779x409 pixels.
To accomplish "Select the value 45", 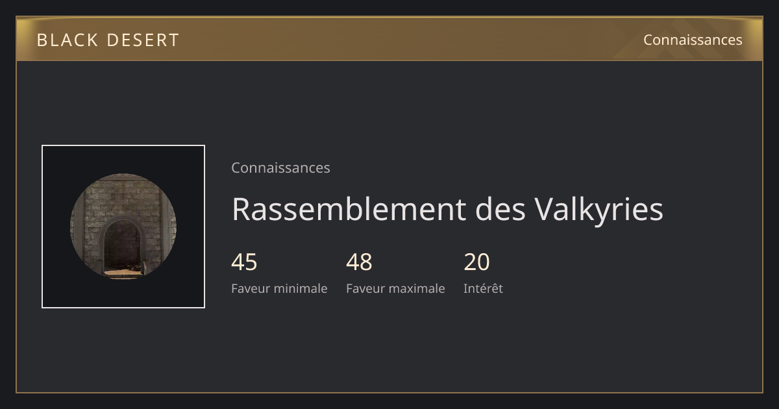I will (244, 262).
